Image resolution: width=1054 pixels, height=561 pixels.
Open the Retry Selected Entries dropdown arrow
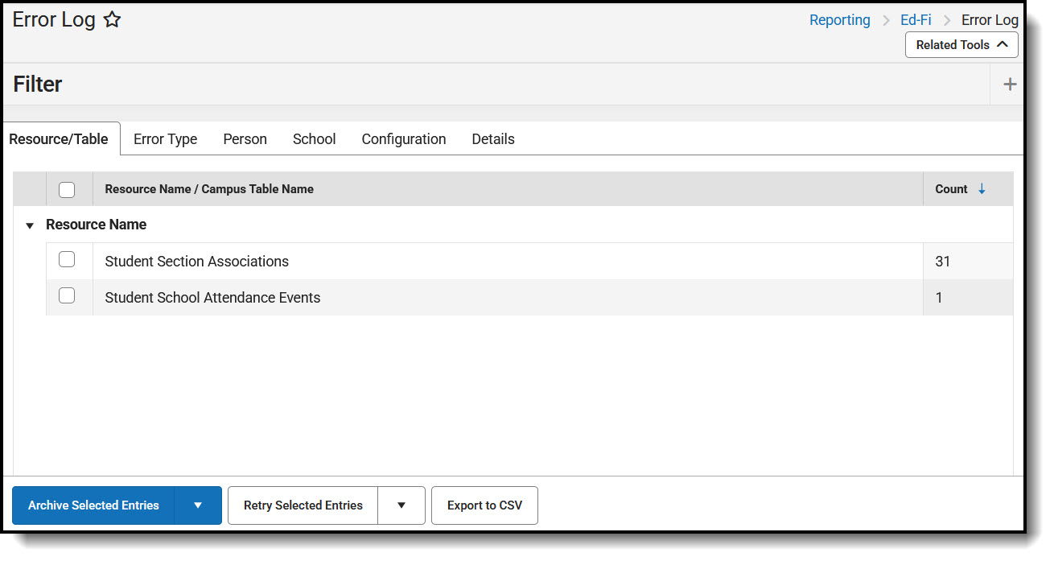tap(401, 505)
